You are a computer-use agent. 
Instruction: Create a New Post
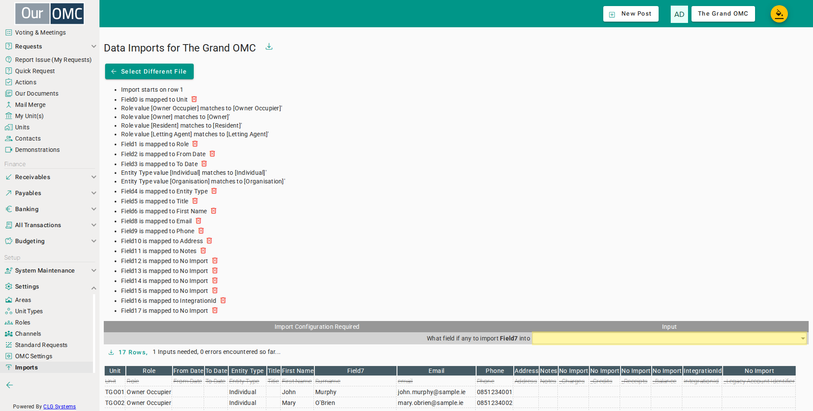coord(631,14)
